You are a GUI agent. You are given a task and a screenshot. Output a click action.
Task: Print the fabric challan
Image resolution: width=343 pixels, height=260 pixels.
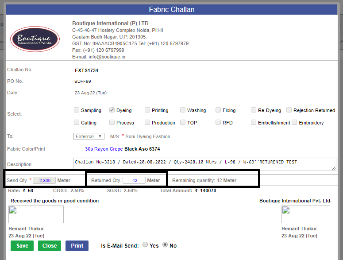tap(77, 246)
